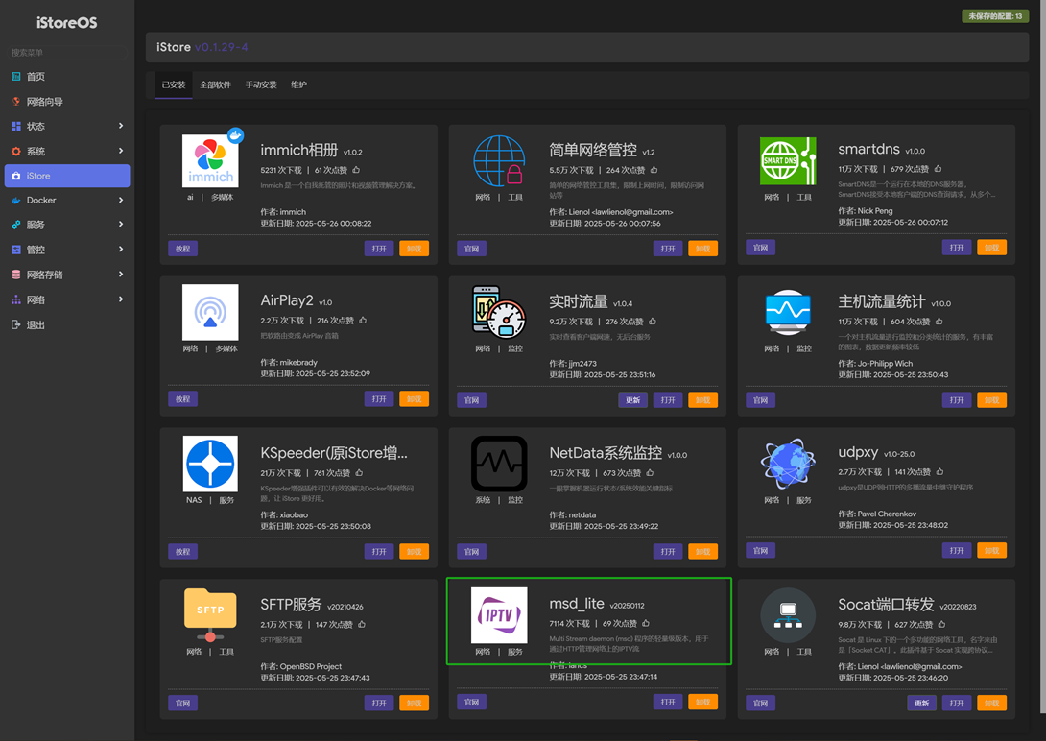Viewport: 1046px width, 741px height.
Task: Click 更新 button for 实时流量
Action: click(x=632, y=400)
